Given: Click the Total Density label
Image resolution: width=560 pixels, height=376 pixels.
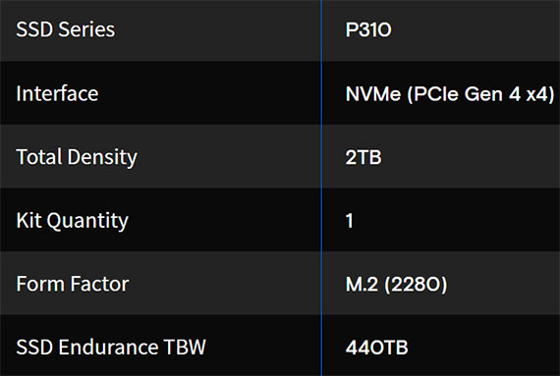Looking at the screenshot, I should pyautogui.click(x=77, y=157).
